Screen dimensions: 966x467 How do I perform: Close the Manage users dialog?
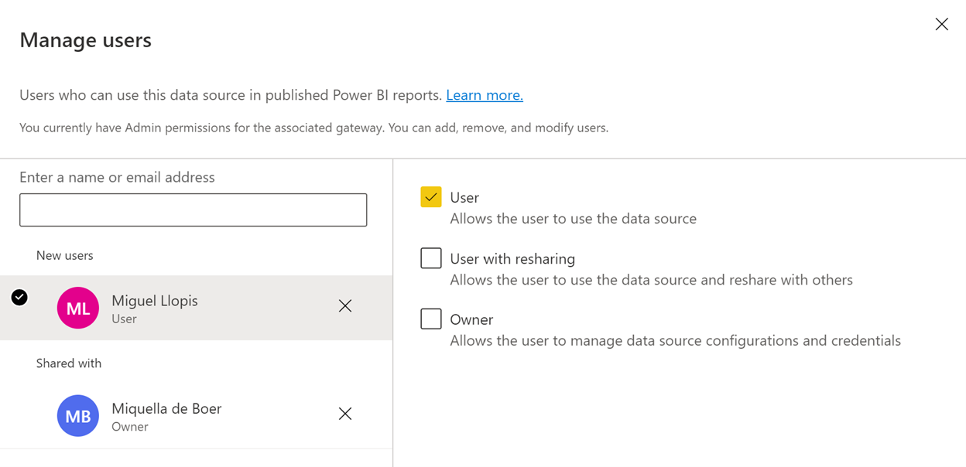click(x=941, y=25)
